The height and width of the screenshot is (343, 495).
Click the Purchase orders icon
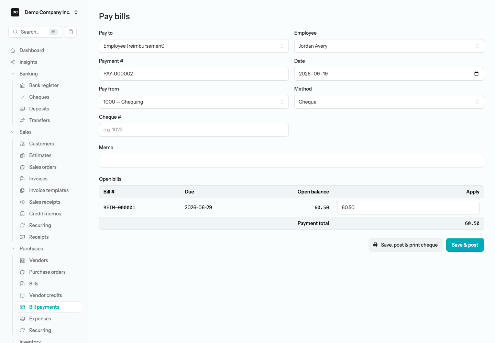point(22,272)
